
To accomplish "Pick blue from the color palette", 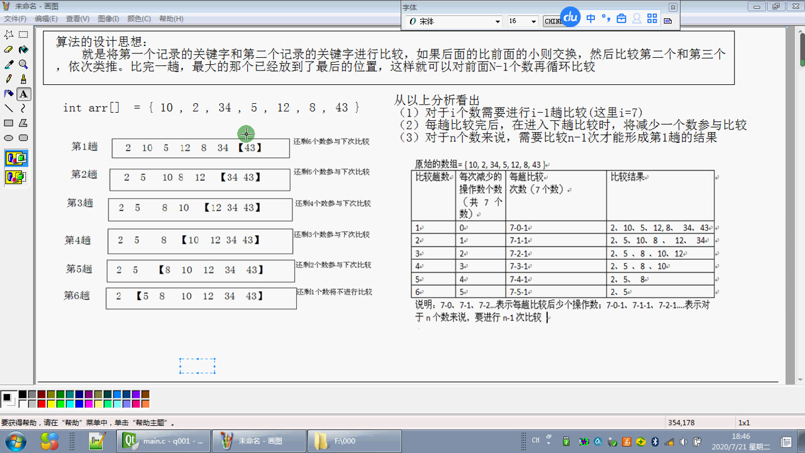I will (x=79, y=404).
